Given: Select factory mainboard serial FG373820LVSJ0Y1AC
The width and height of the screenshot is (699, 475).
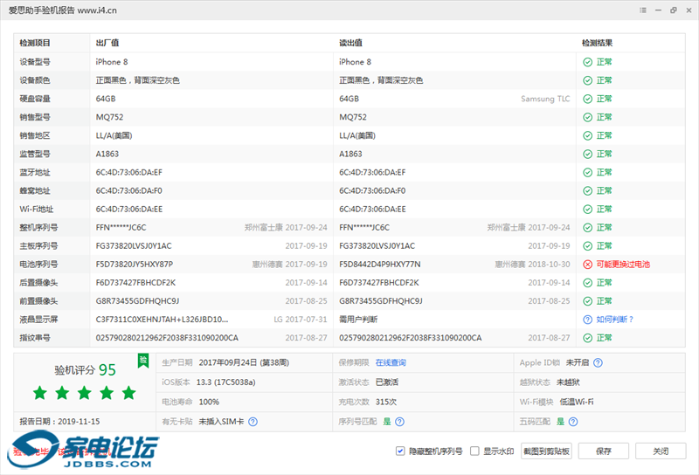Looking at the screenshot, I should point(134,246).
